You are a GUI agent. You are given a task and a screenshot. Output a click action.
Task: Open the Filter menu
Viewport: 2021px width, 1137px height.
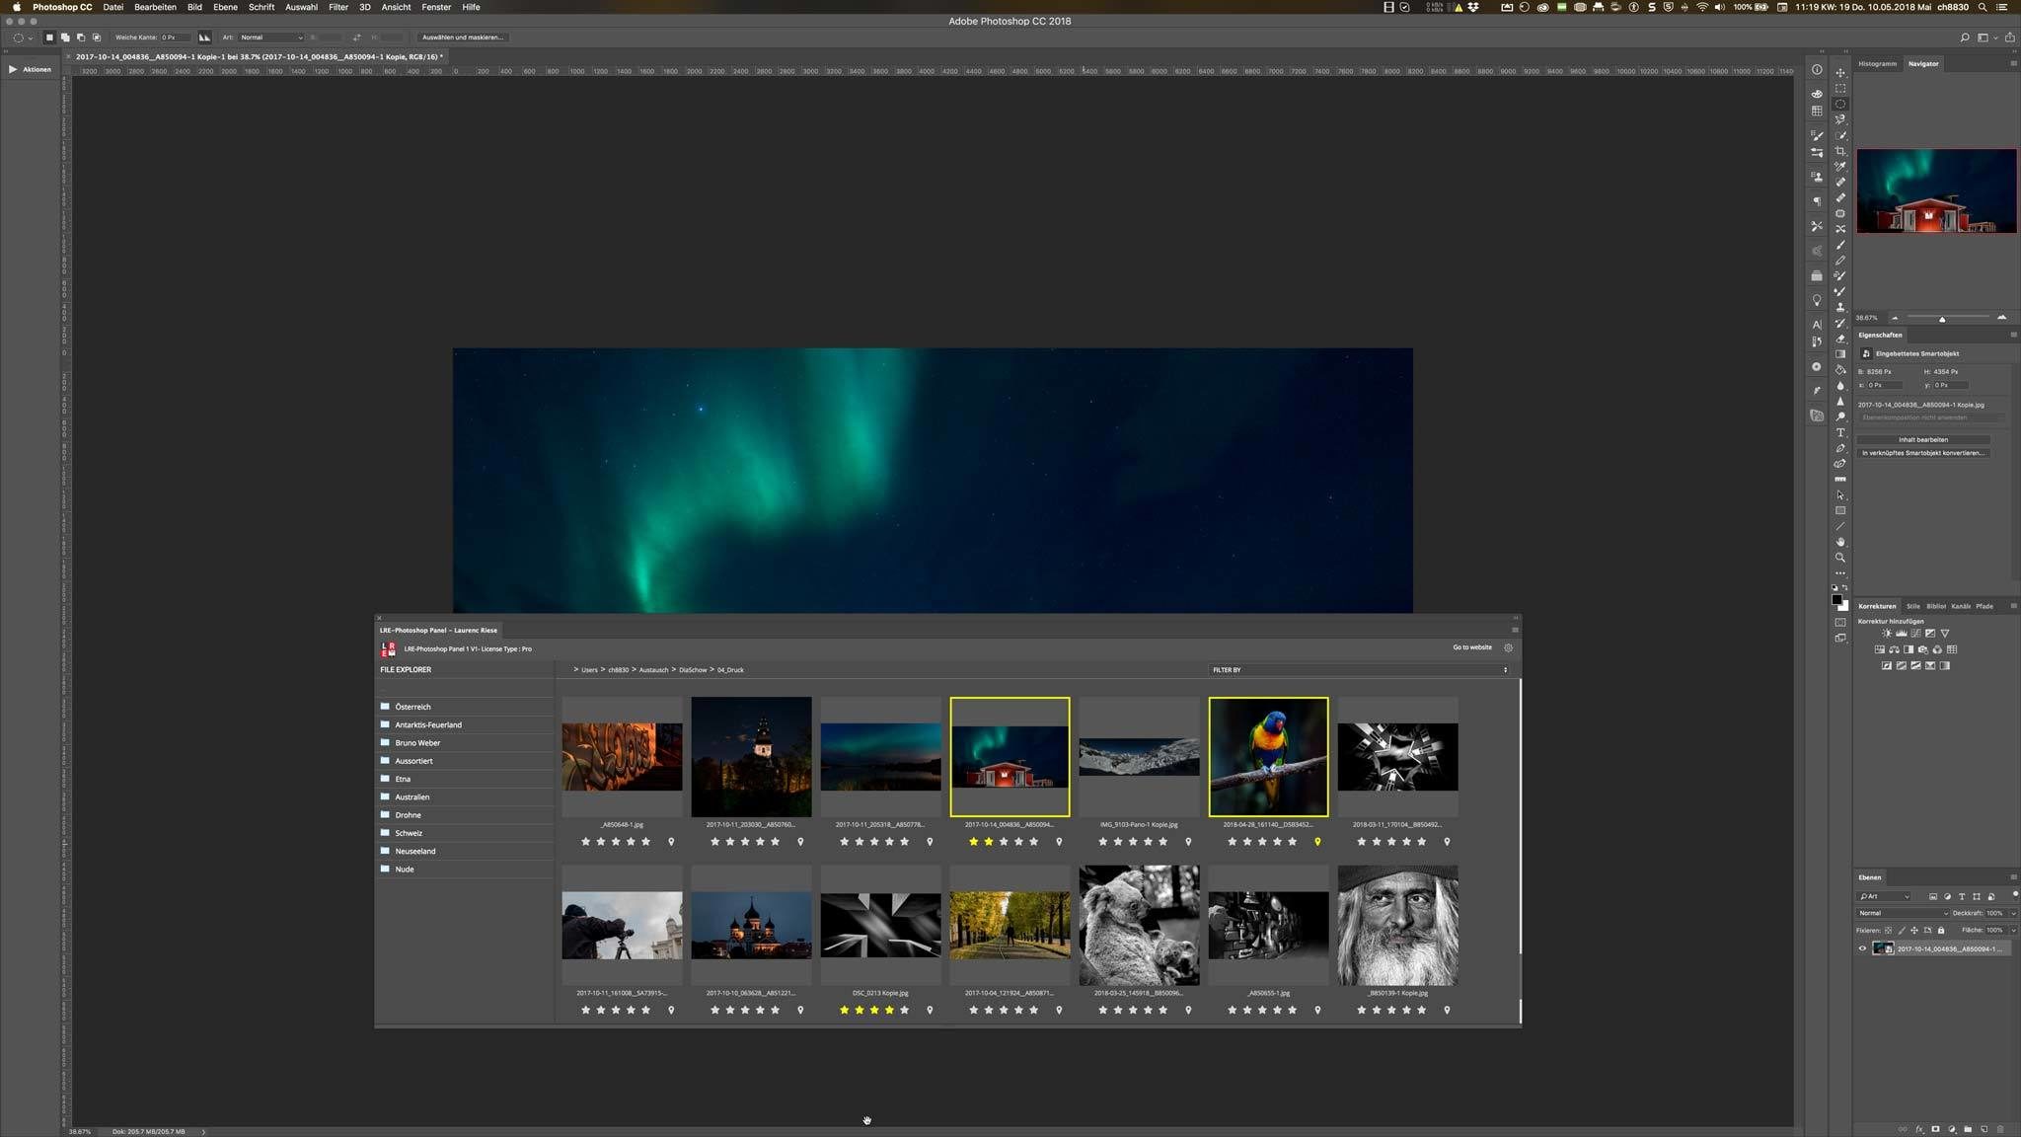point(338,7)
